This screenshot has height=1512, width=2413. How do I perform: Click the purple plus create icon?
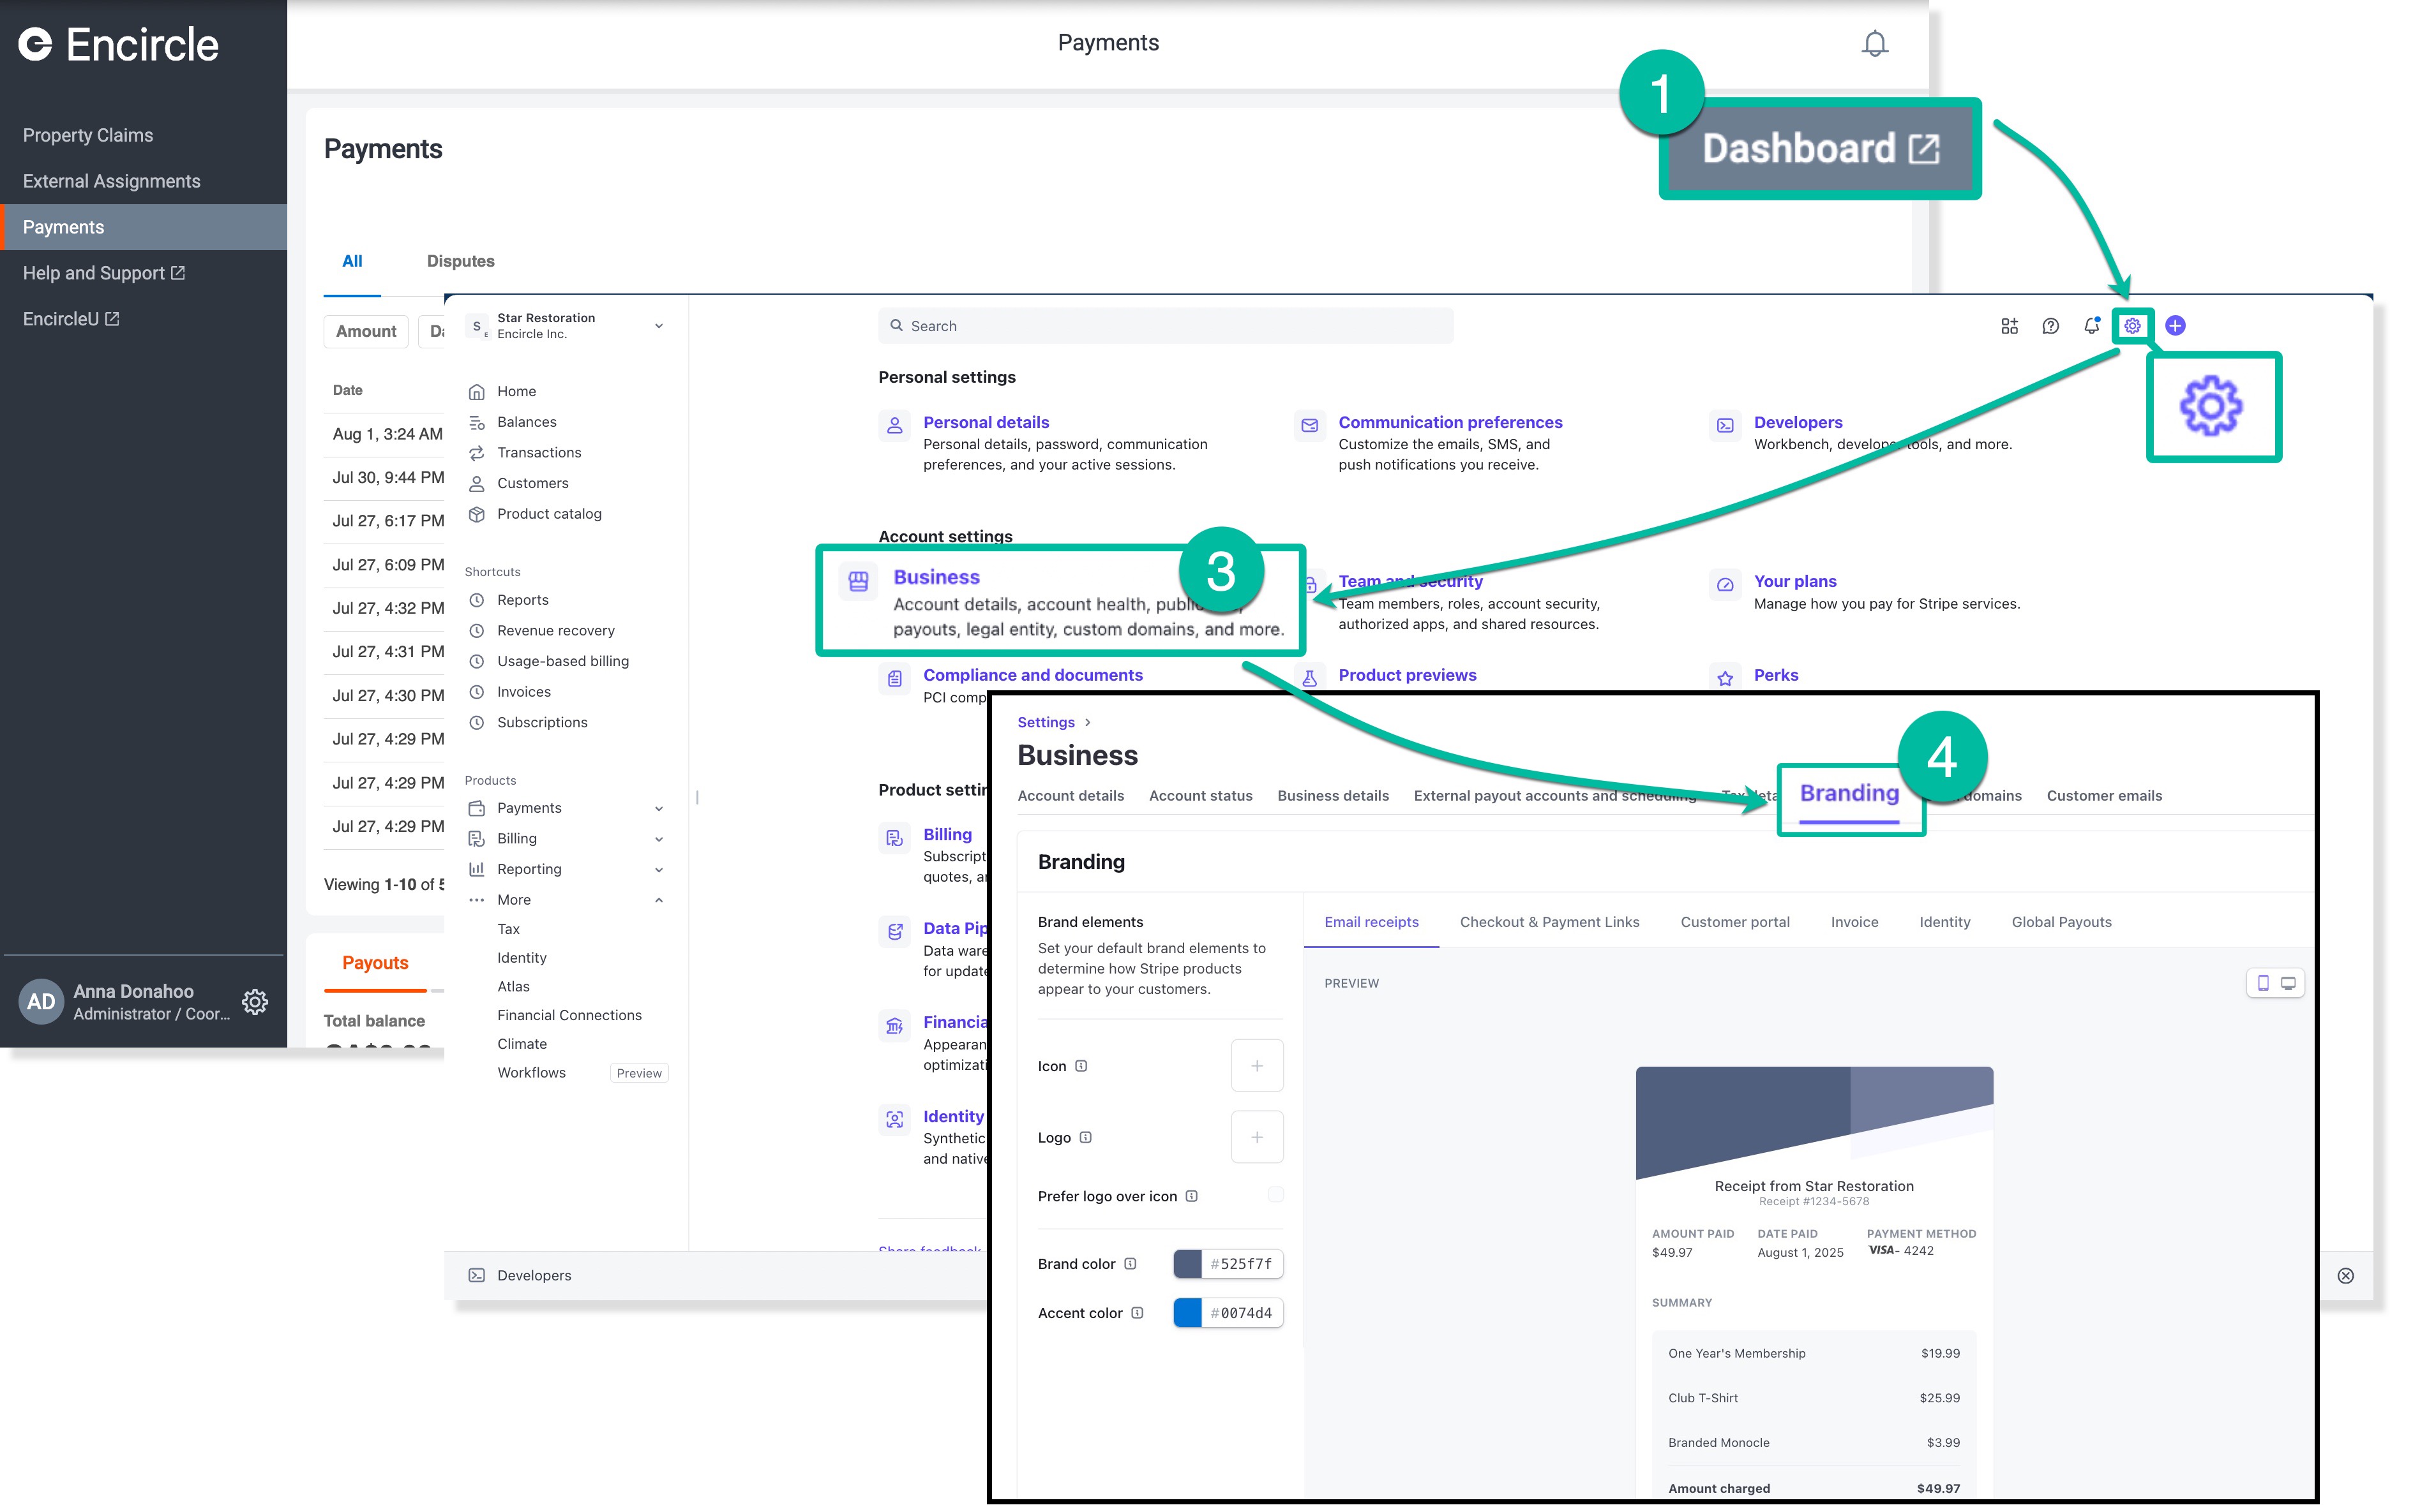pos(2175,326)
